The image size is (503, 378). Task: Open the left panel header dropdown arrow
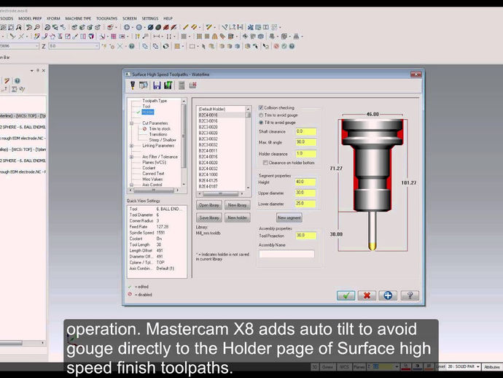[x=32, y=70]
